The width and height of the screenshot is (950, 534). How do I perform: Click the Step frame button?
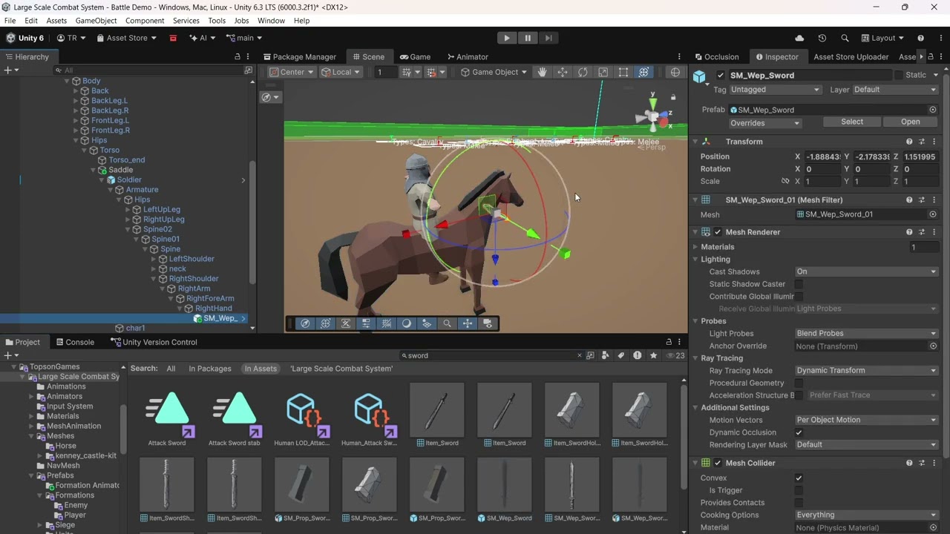(548, 38)
